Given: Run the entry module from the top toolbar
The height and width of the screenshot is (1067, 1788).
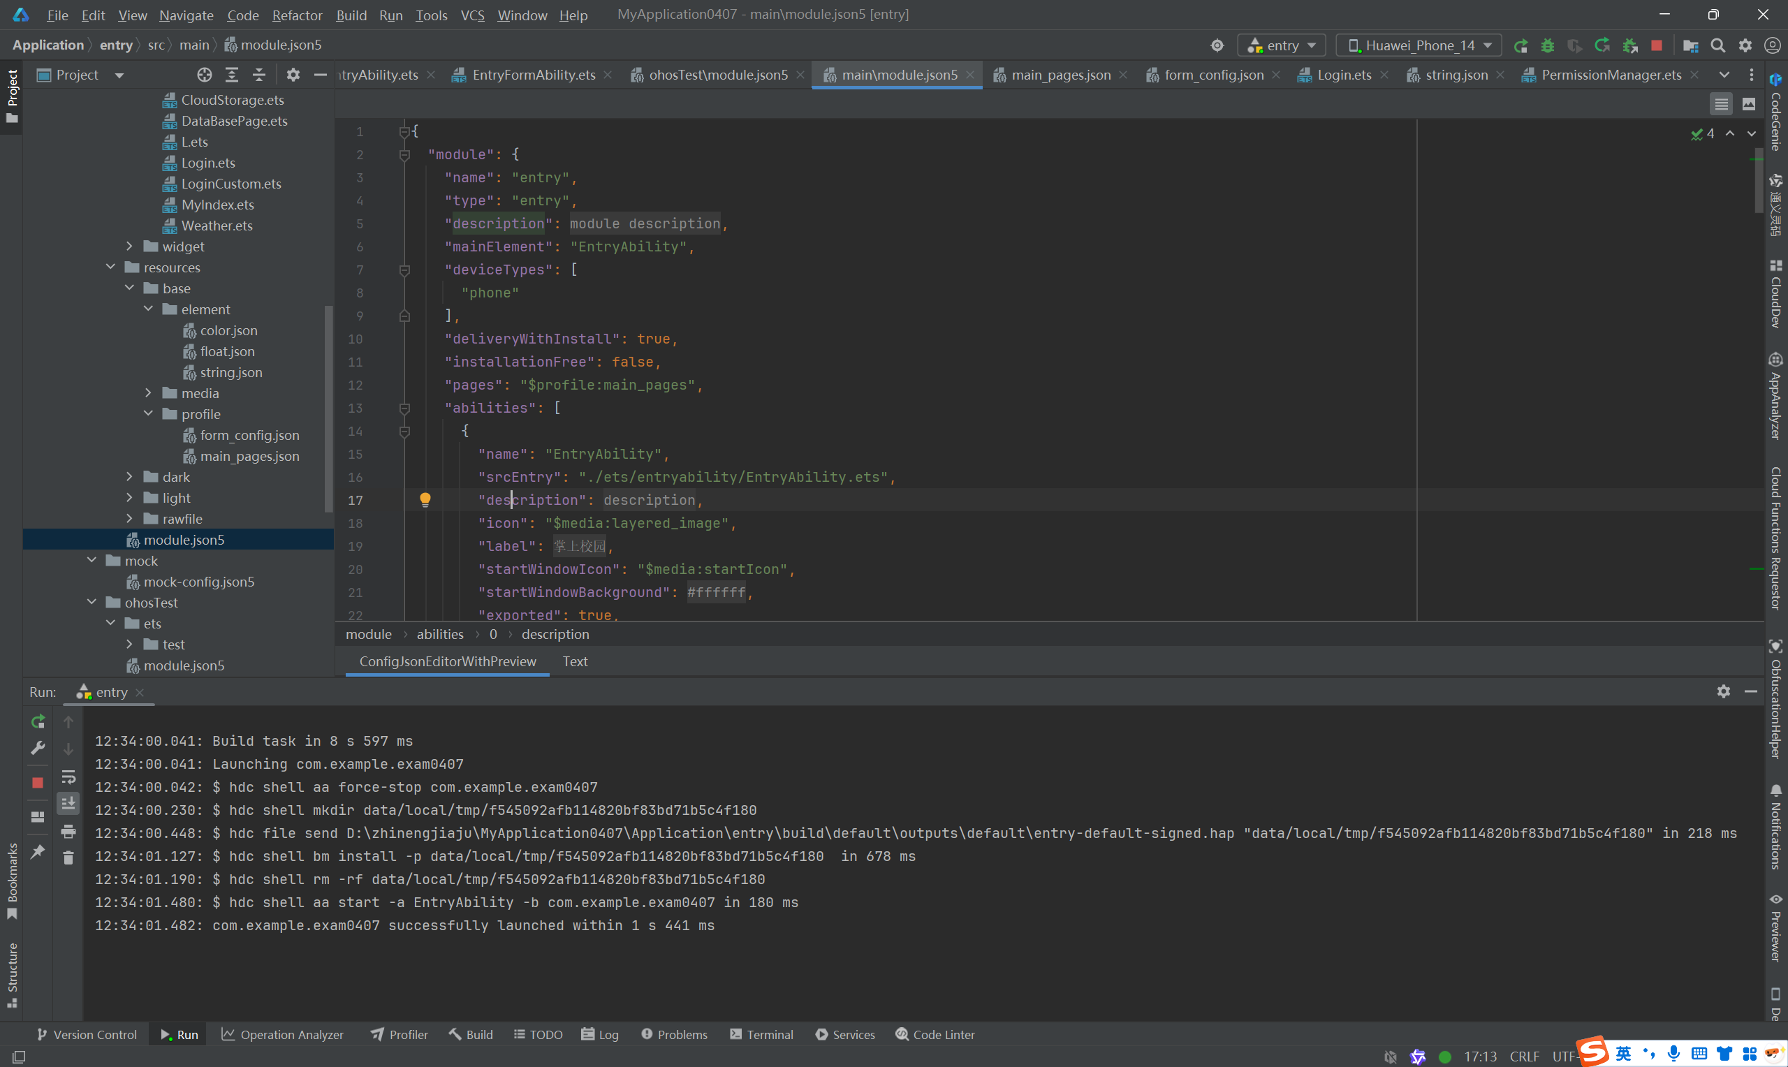Looking at the screenshot, I should coord(1520,46).
